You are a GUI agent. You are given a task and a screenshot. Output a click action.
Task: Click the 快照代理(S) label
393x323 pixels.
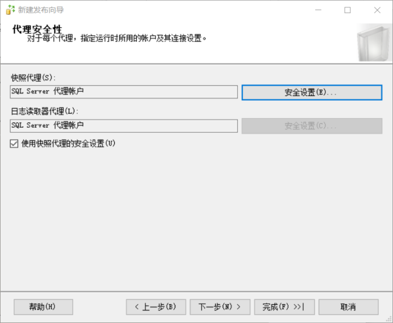[34, 77]
